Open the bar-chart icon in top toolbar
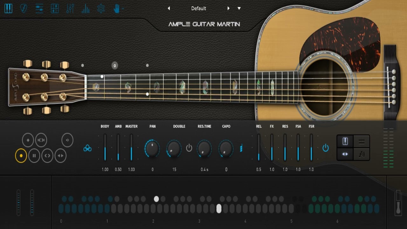The image size is (407, 229). click(85, 9)
